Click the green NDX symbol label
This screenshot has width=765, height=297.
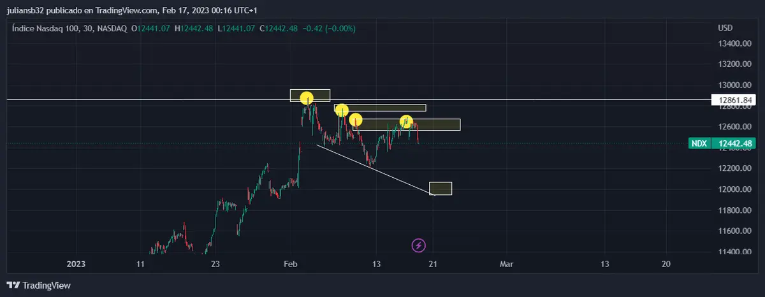click(x=699, y=144)
